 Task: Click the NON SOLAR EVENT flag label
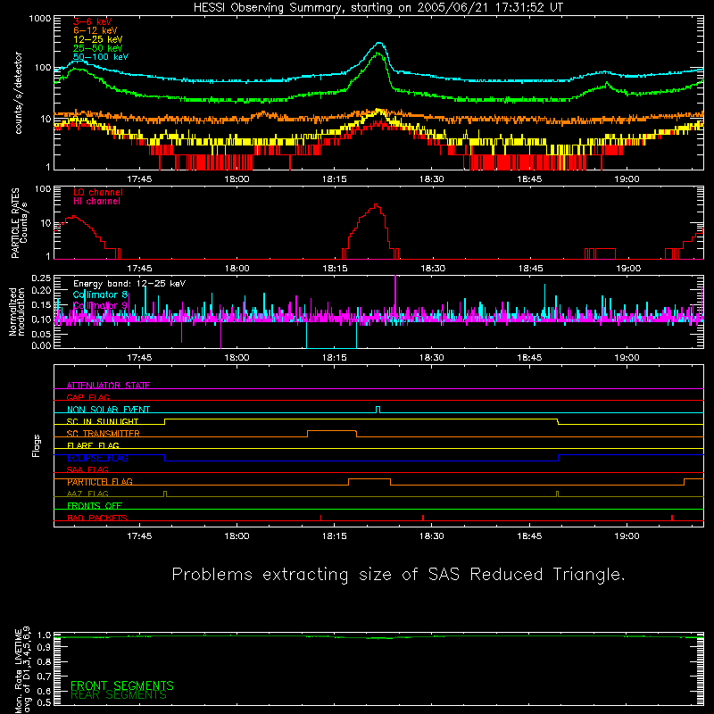(x=108, y=410)
